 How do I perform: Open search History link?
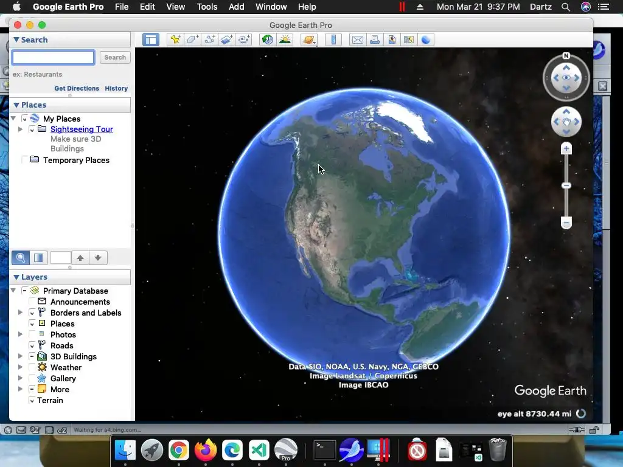116,88
